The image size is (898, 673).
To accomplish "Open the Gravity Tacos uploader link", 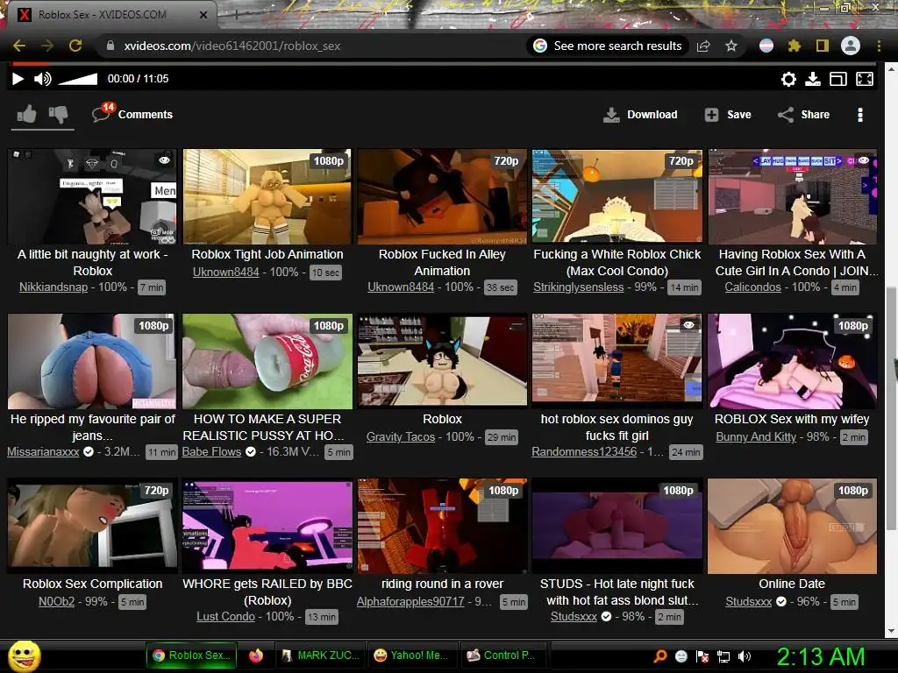I will (400, 436).
